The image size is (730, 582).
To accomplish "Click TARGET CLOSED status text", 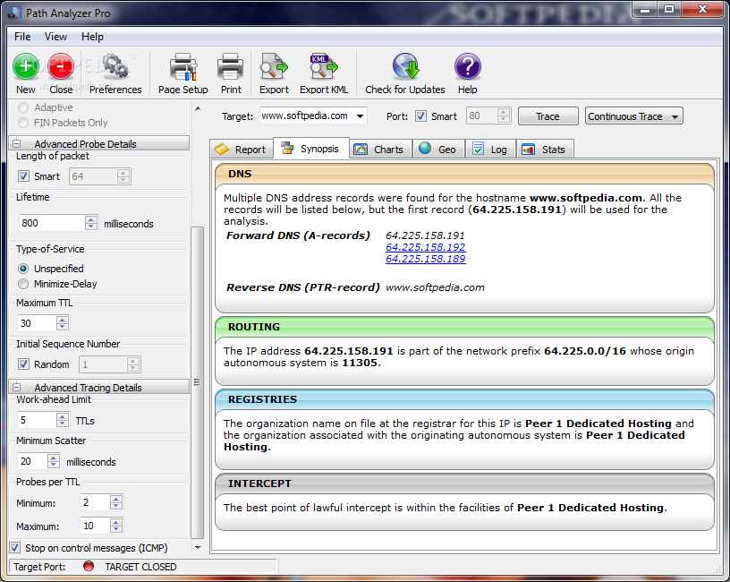I will [x=140, y=567].
